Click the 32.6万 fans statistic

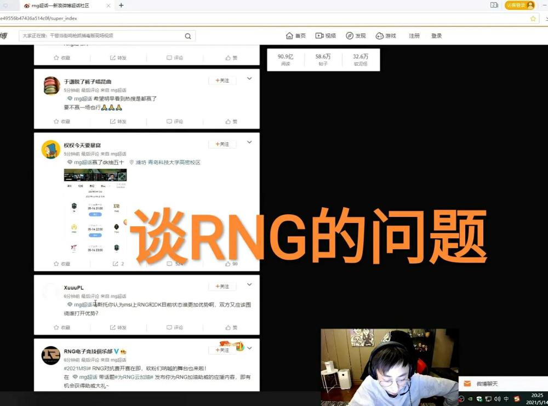(361, 60)
